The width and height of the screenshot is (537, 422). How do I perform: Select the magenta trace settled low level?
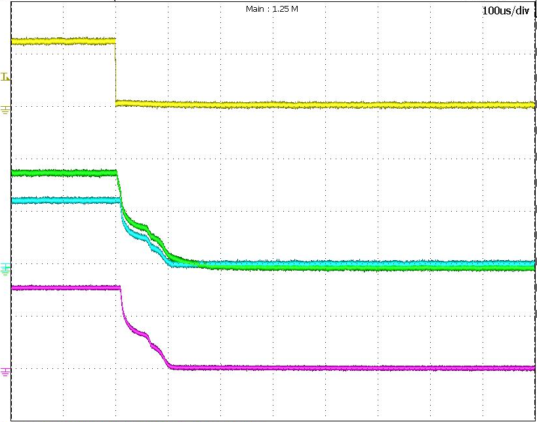[354, 368]
